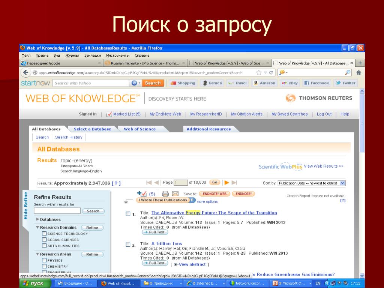This screenshot has height=288, width=384.
Task: Open the Travel toolbar shortcut
Action: pos(237,83)
